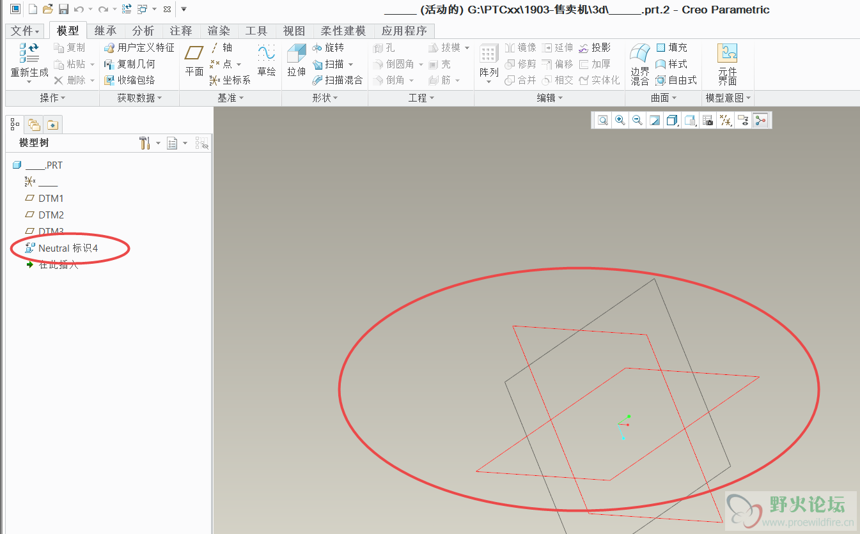The image size is (860, 534).
Task: Select the 扫描混合 (Swept Blend) tool
Action: (338, 80)
